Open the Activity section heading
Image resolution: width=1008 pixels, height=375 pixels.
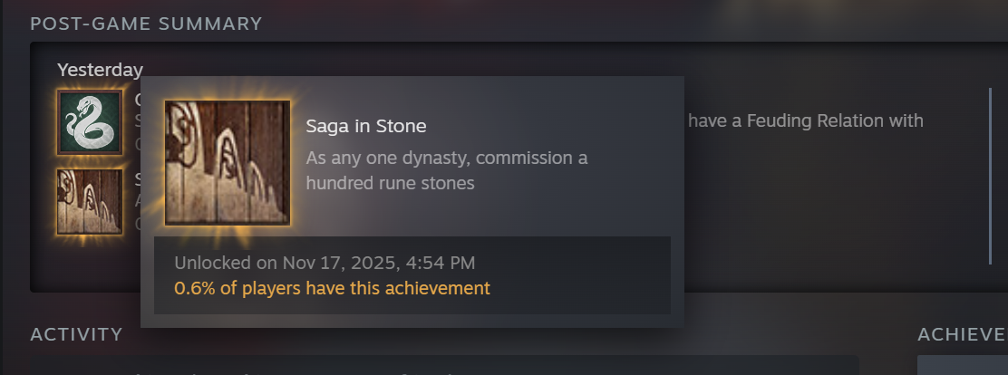[x=76, y=335]
